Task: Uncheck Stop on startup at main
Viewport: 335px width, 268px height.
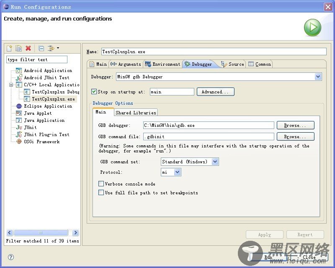Action: tap(94, 91)
